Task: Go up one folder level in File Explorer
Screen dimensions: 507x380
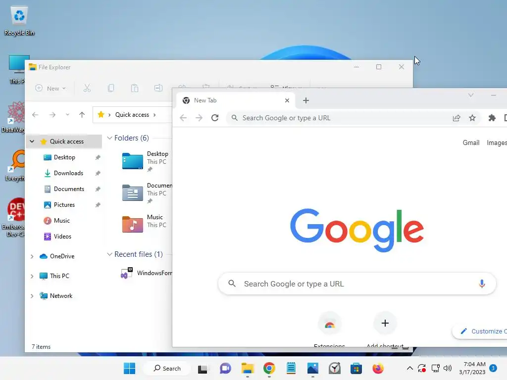Action: 82,115
